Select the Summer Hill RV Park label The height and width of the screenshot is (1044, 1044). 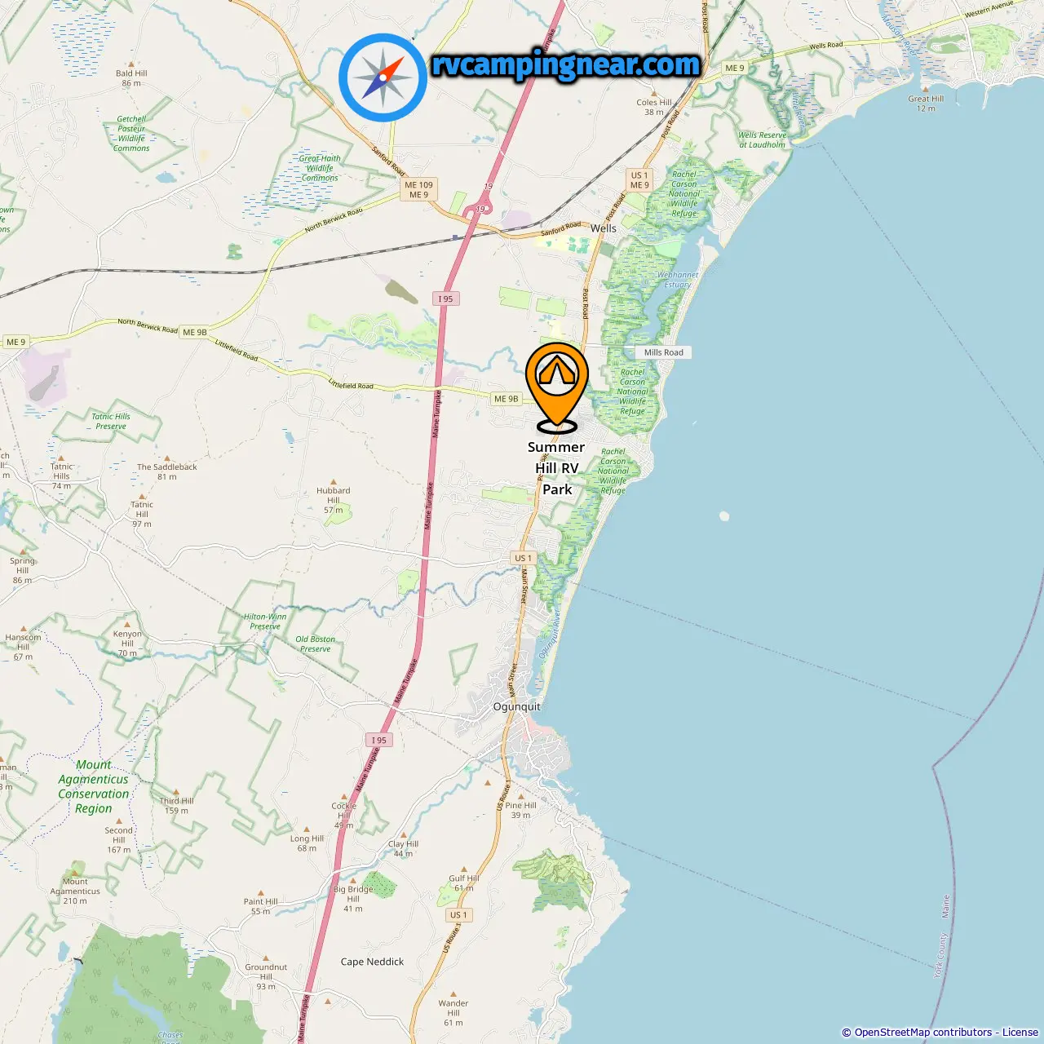(x=557, y=468)
